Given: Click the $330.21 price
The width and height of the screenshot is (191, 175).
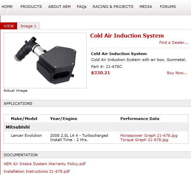Looking at the screenshot, I should point(101,73).
